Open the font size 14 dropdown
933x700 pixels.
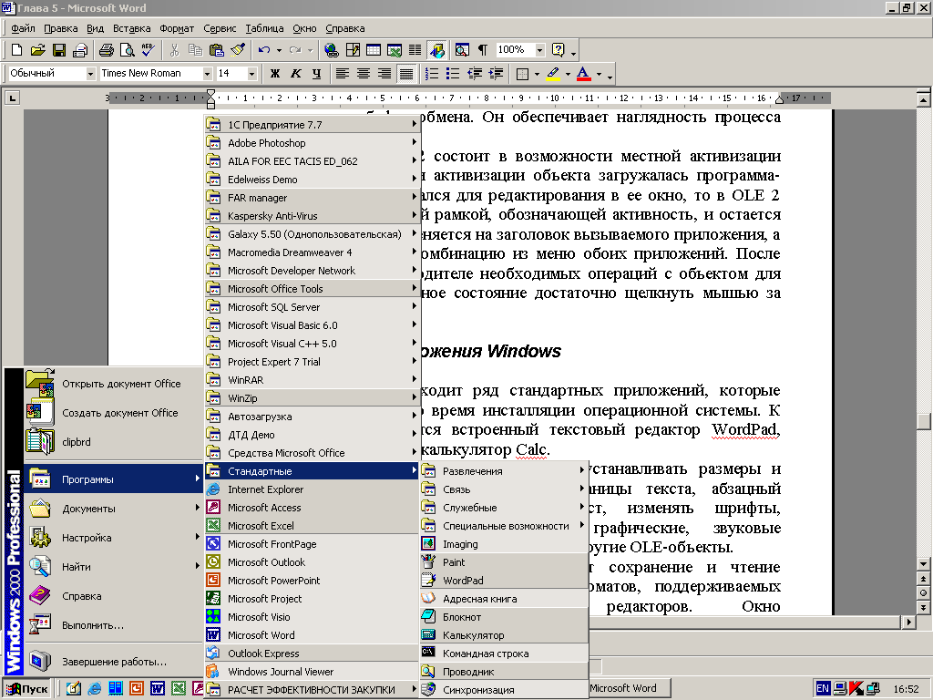click(251, 73)
